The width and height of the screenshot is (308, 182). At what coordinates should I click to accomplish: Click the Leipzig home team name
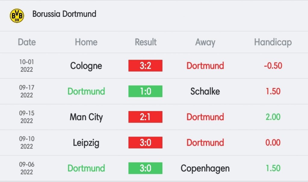86,143
